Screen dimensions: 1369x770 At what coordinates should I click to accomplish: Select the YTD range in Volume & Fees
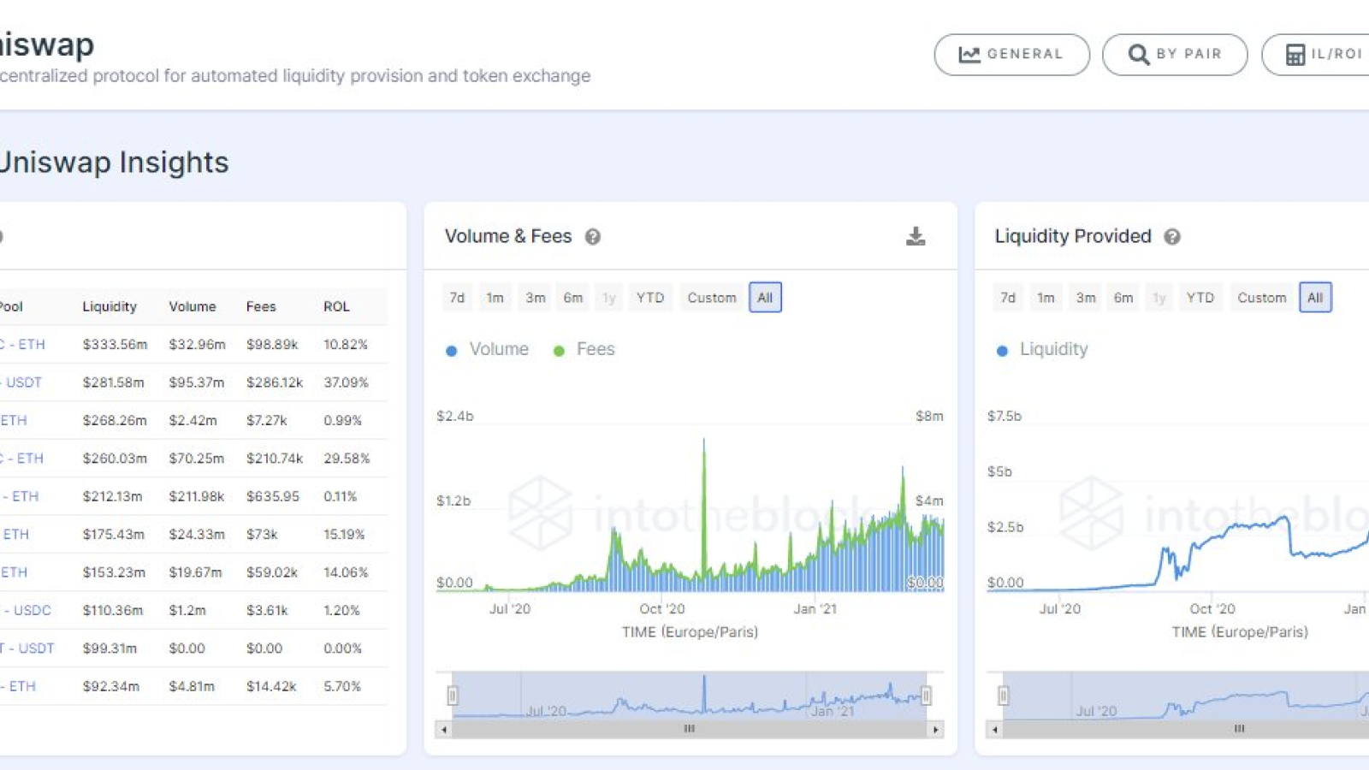coord(650,298)
